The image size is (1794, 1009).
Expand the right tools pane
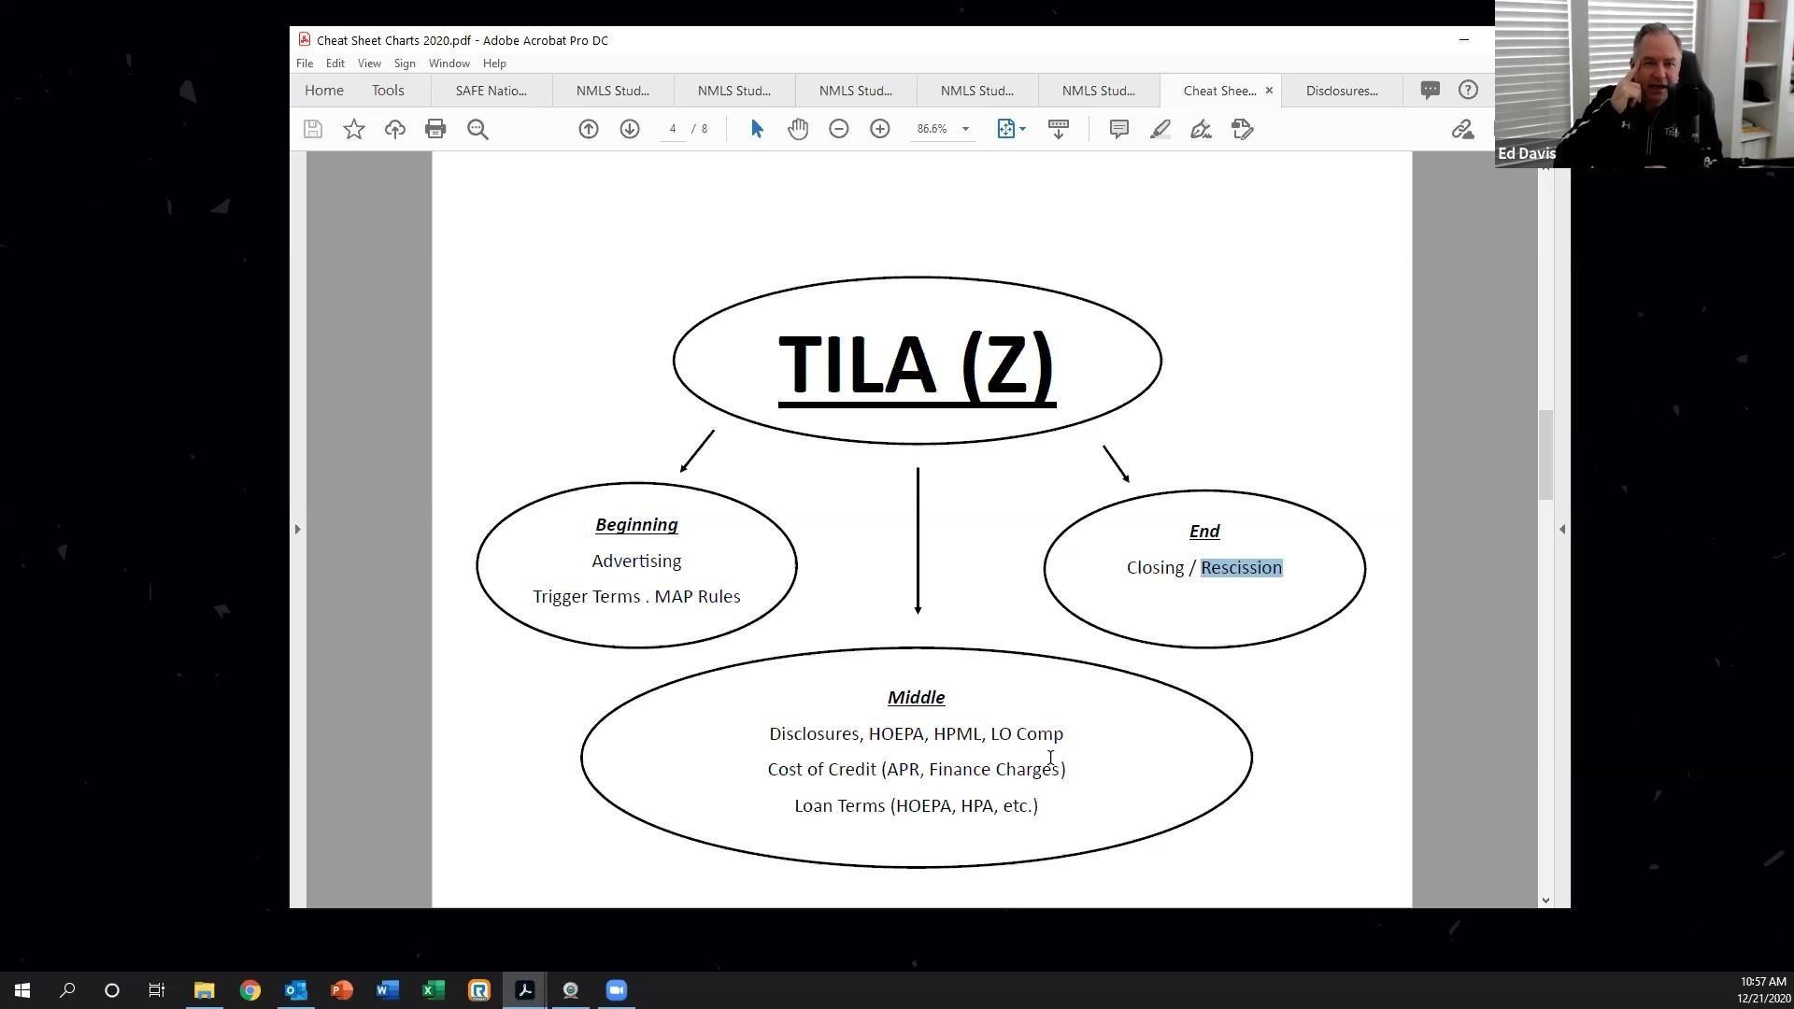click(x=1562, y=529)
